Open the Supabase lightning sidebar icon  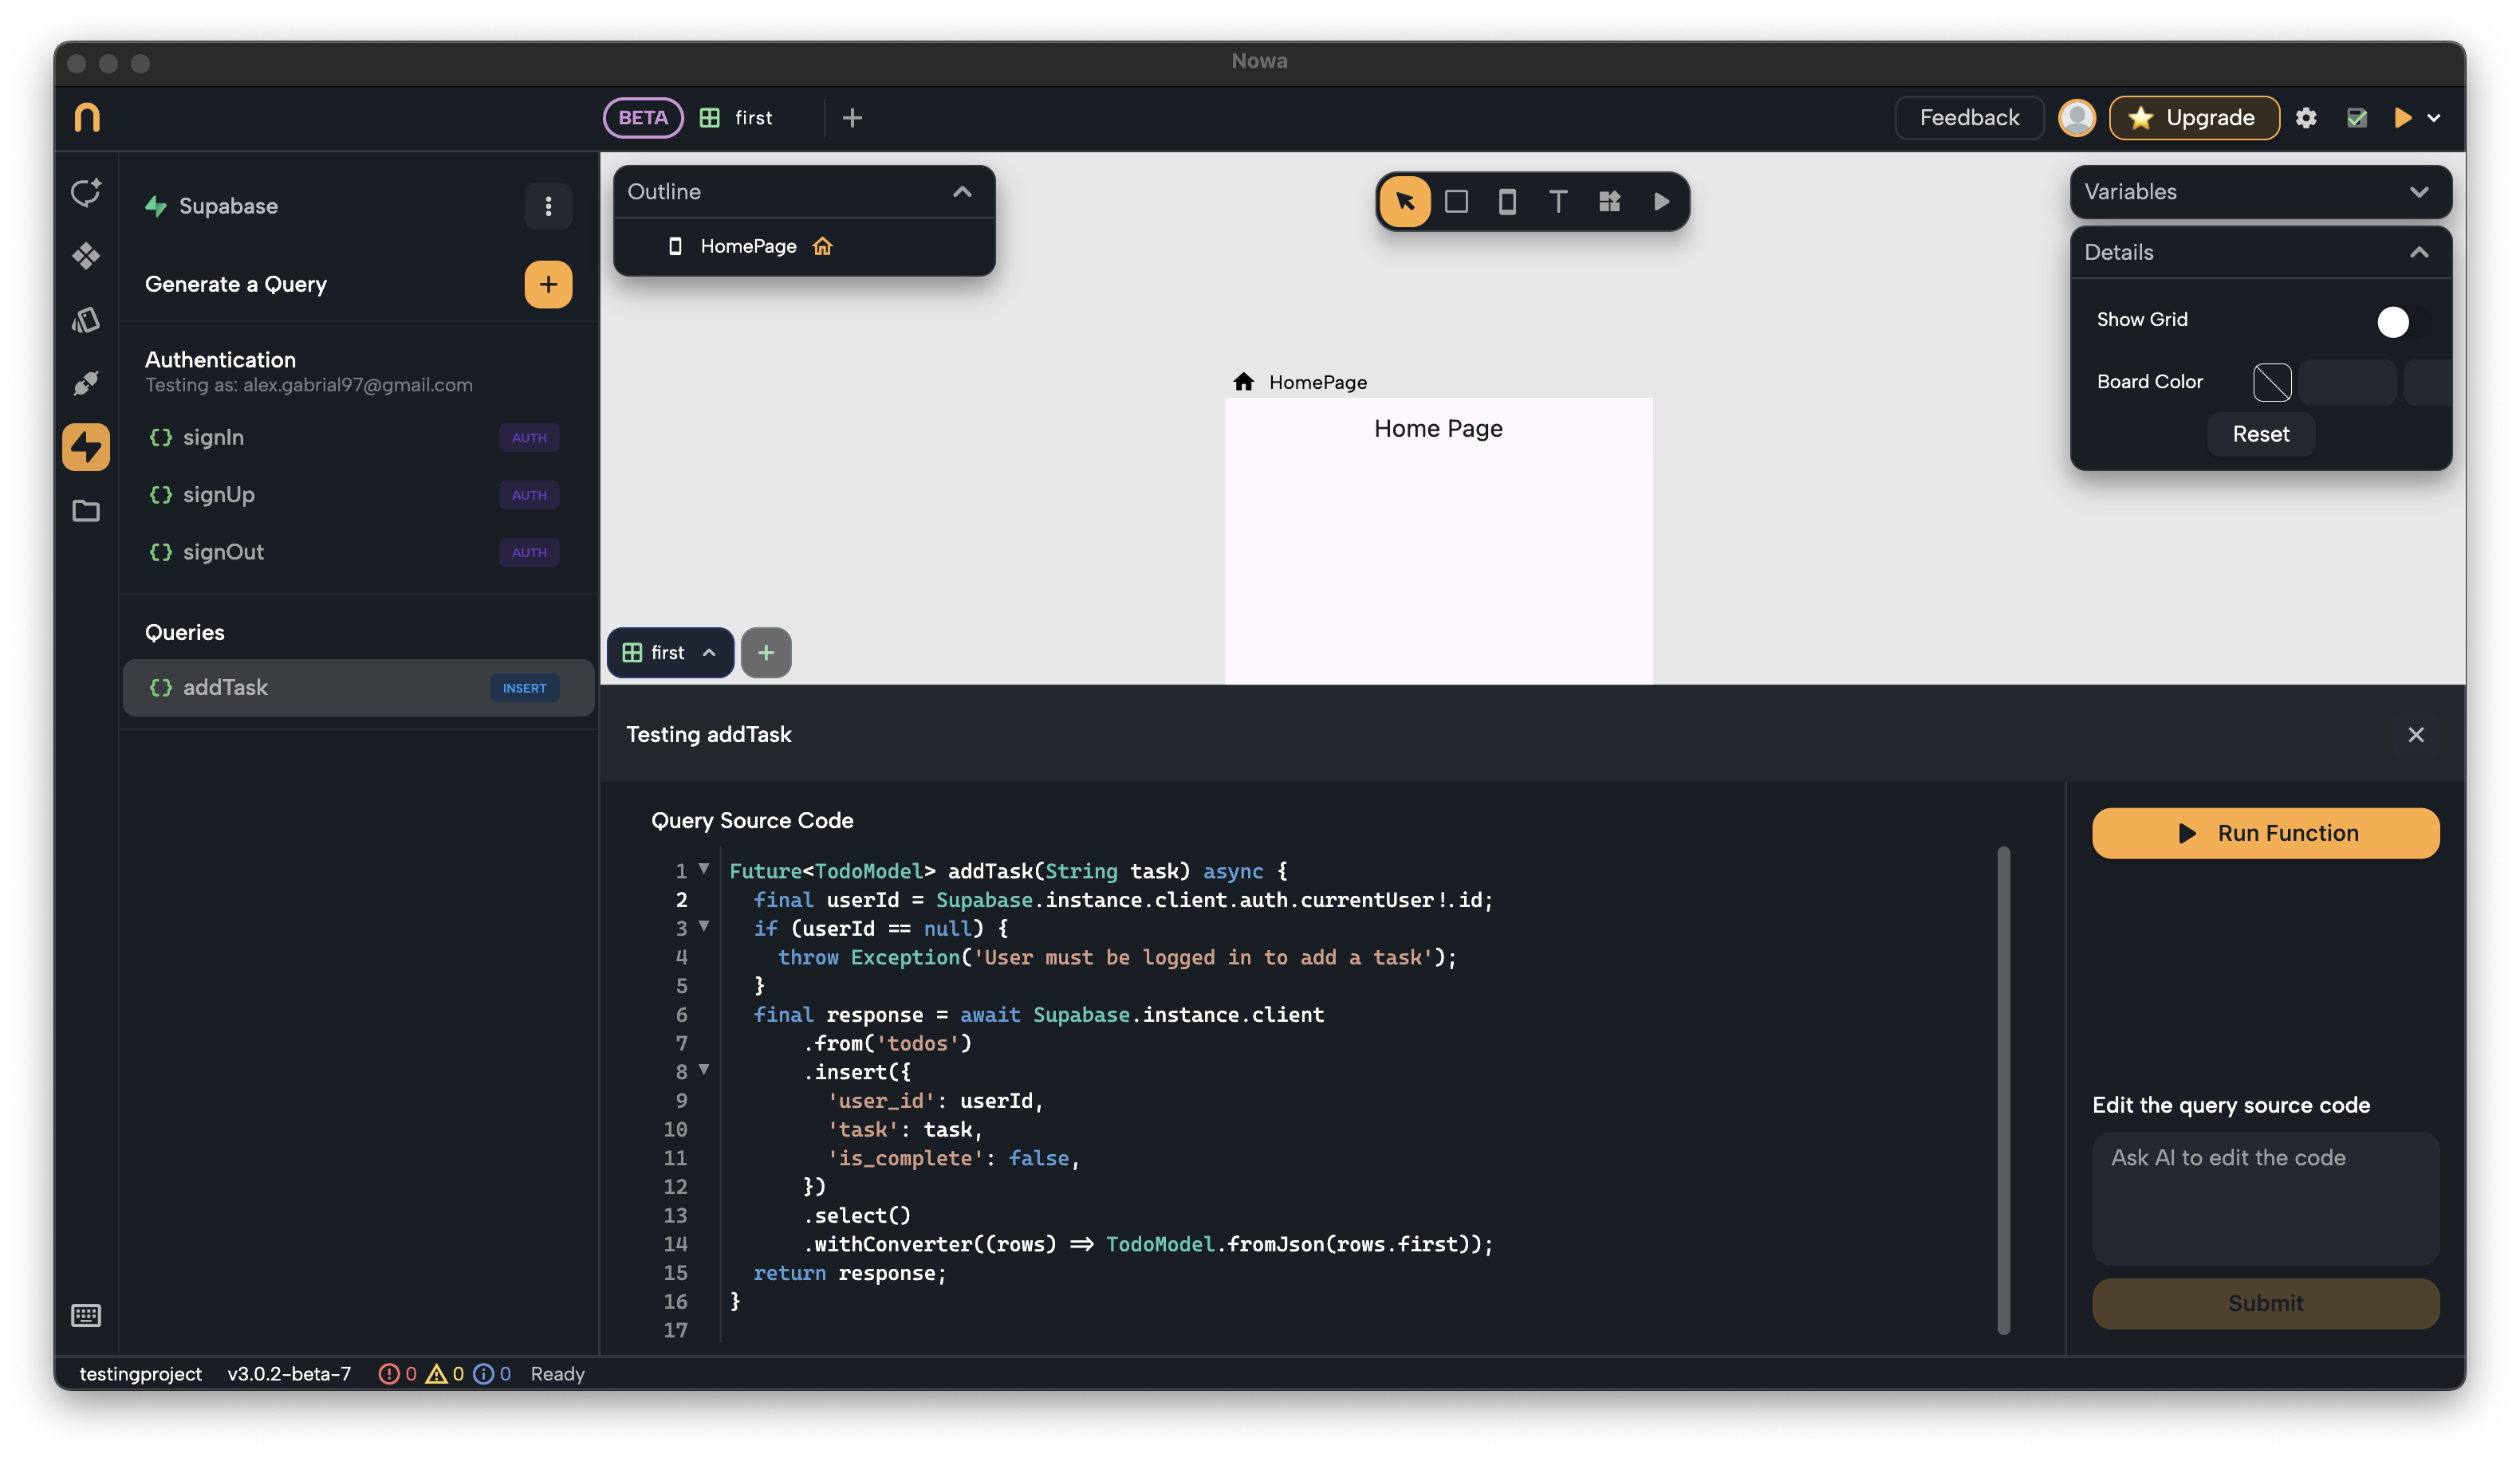86,446
